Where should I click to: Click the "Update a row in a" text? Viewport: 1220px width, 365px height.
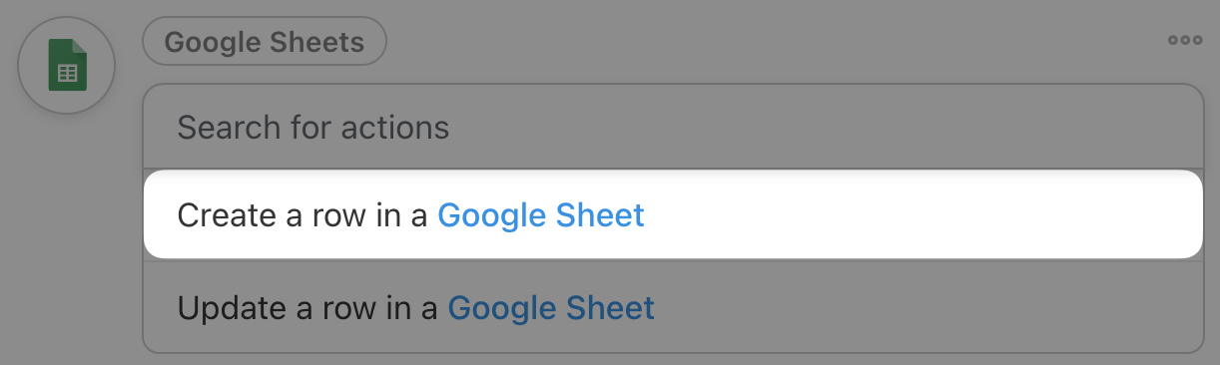click(x=307, y=307)
